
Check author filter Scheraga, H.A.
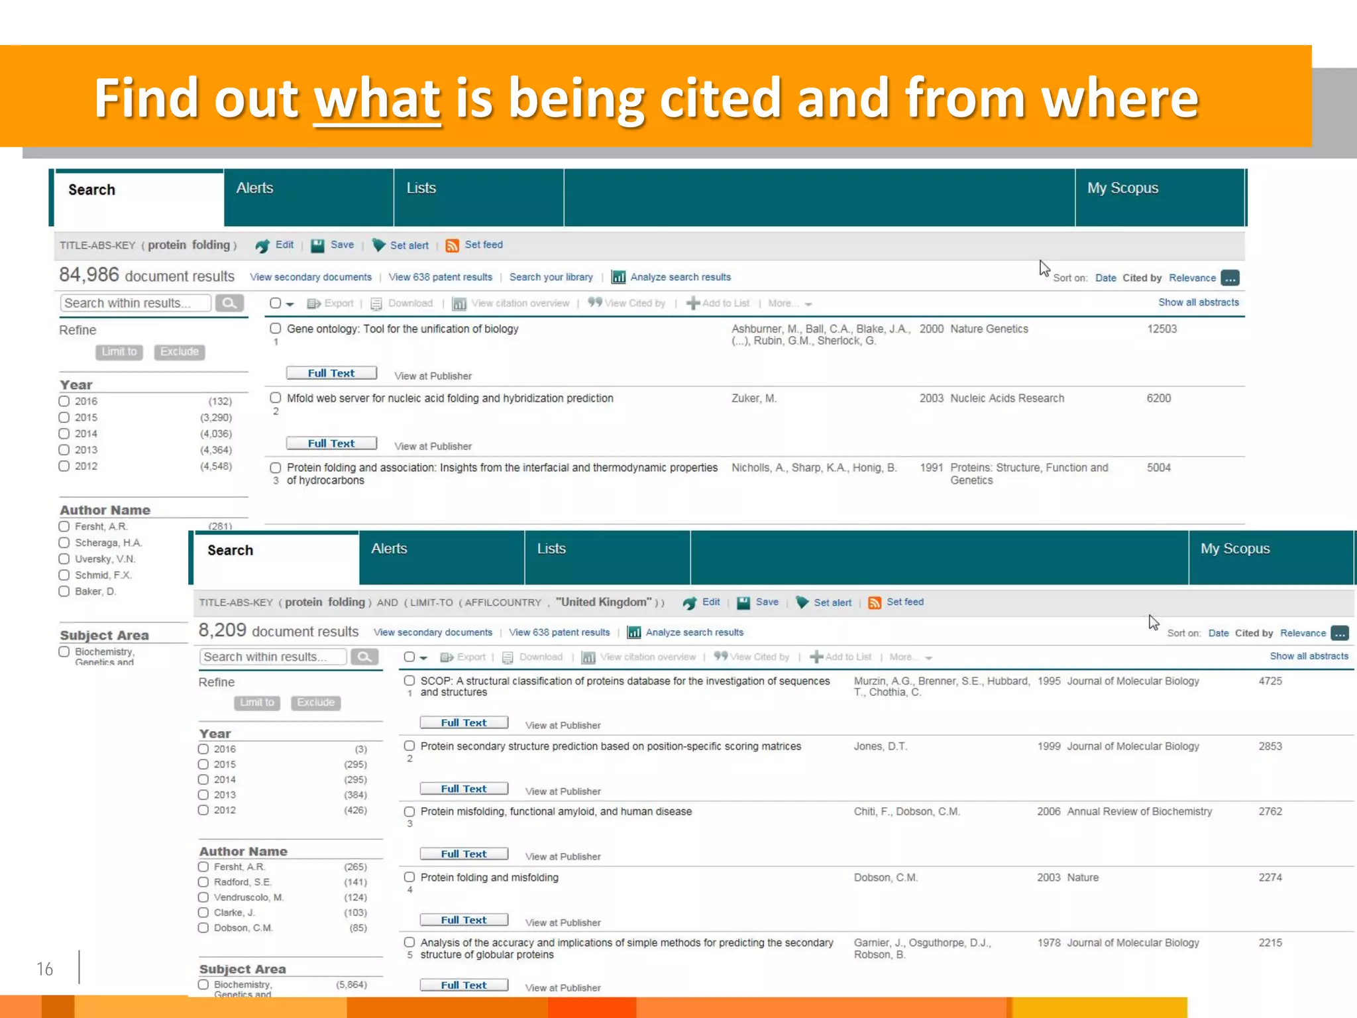click(64, 543)
